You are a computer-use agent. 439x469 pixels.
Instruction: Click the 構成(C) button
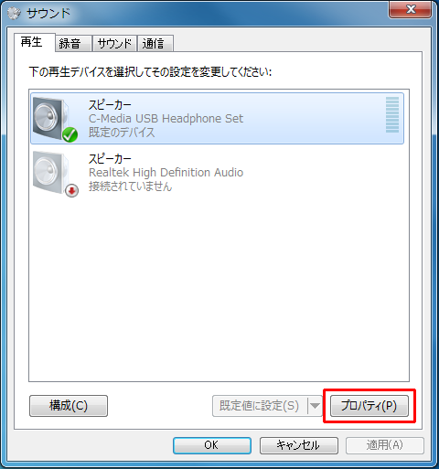69,406
